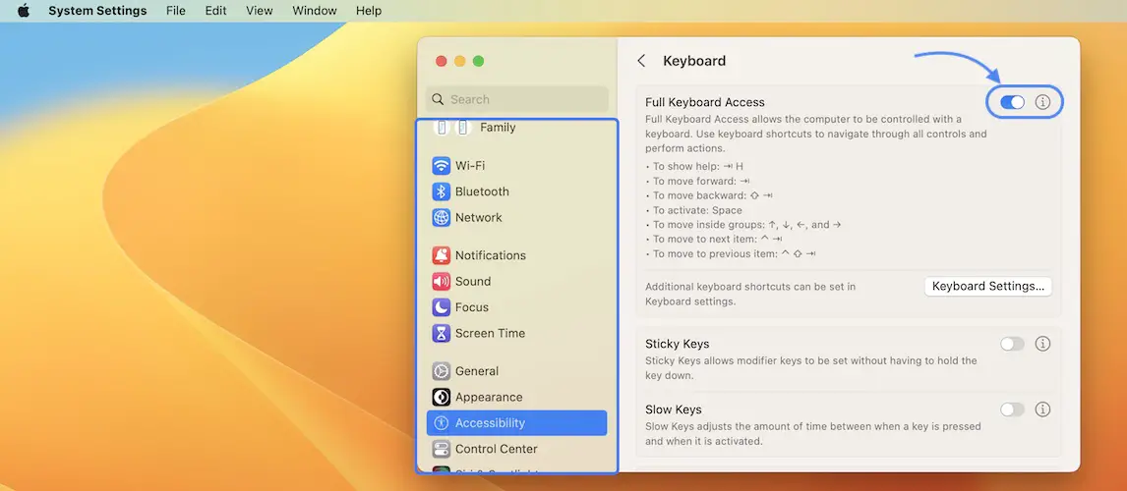Open Notifications bell icon in sidebar

pos(442,255)
